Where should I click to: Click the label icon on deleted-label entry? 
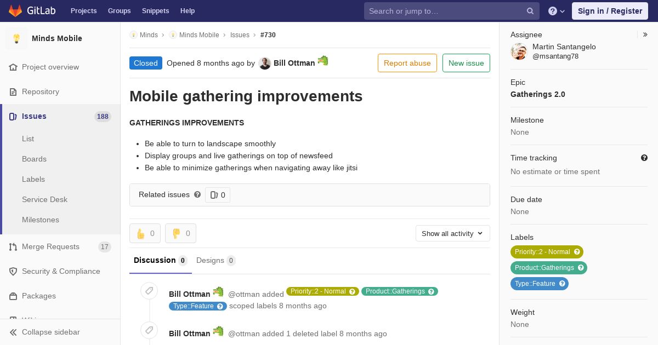[149, 330]
